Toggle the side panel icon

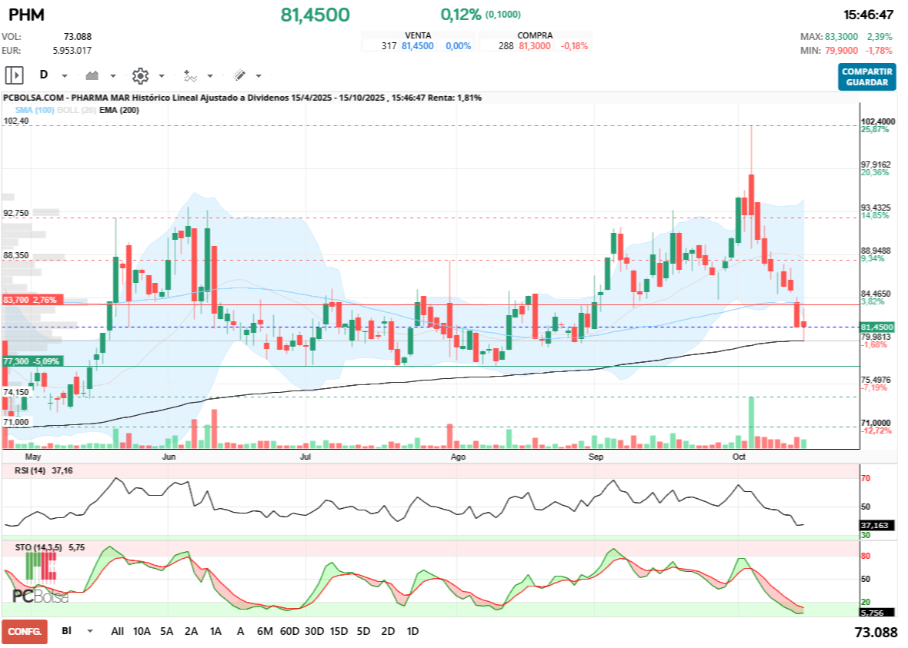click(14, 75)
